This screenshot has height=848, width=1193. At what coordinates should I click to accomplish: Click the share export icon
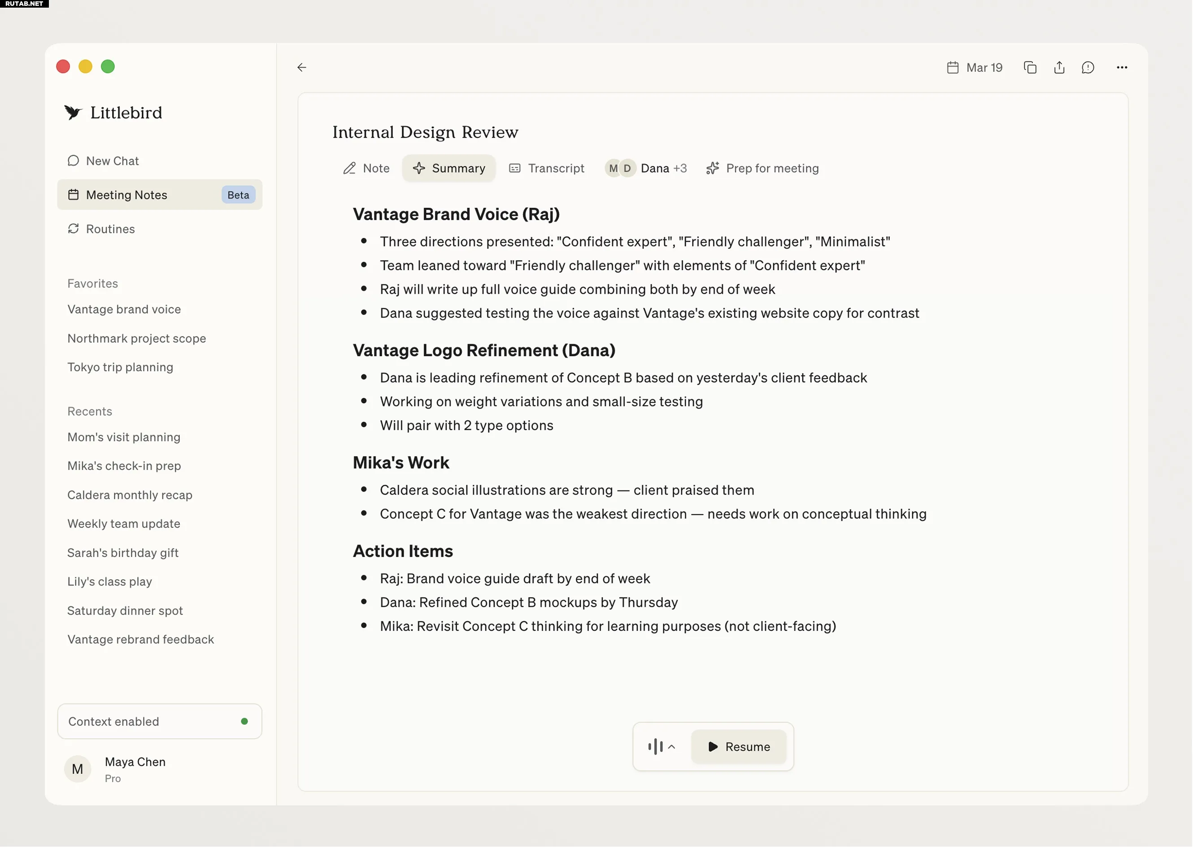coord(1059,67)
